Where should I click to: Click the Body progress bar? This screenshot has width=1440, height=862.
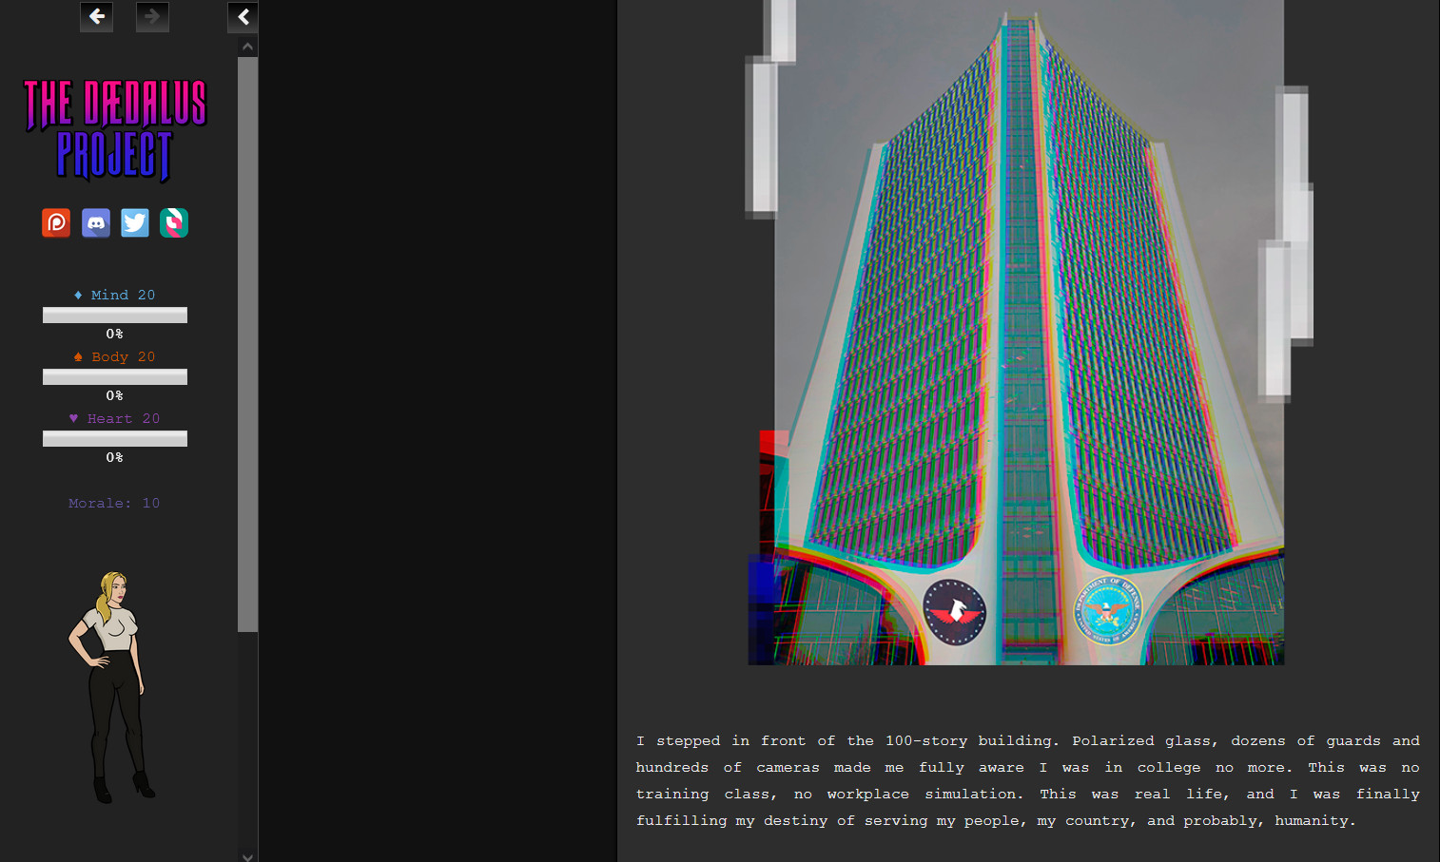(115, 377)
